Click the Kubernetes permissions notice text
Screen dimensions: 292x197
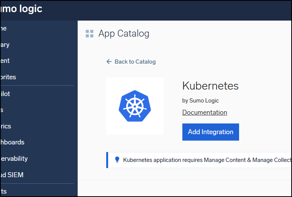[206, 160]
